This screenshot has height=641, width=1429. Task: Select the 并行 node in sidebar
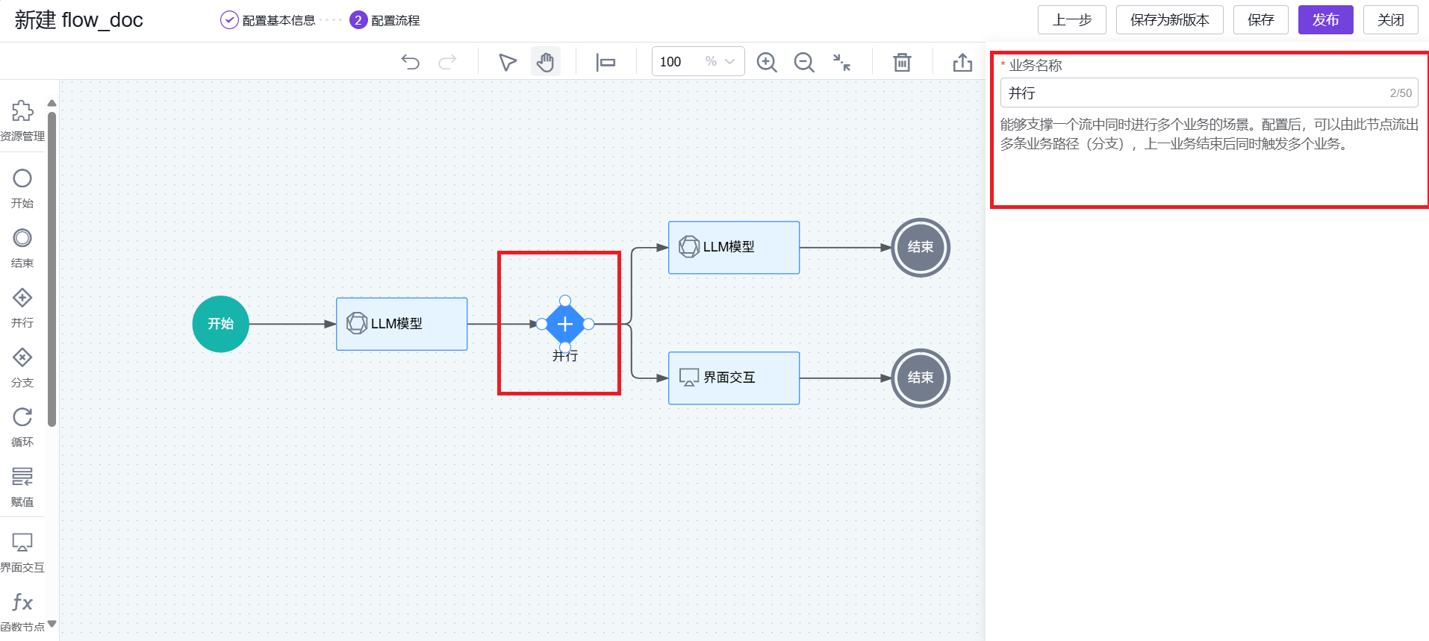click(x=22, y=307)
